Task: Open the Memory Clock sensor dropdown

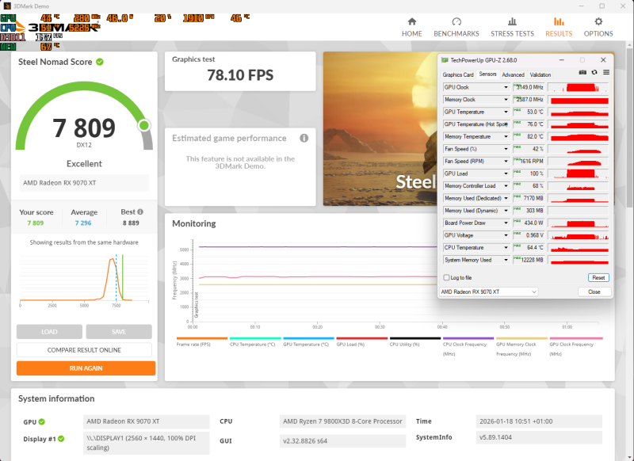Action: coord(506,100)
